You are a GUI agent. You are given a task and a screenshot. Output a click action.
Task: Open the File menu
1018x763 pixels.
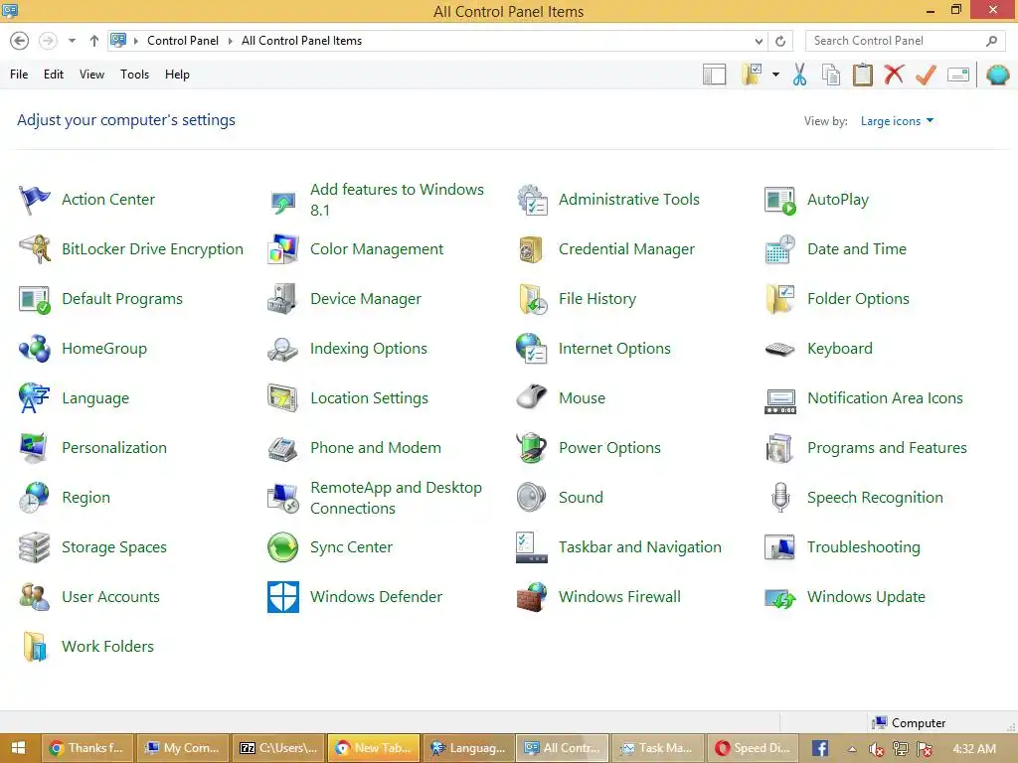tap(19, 75)
